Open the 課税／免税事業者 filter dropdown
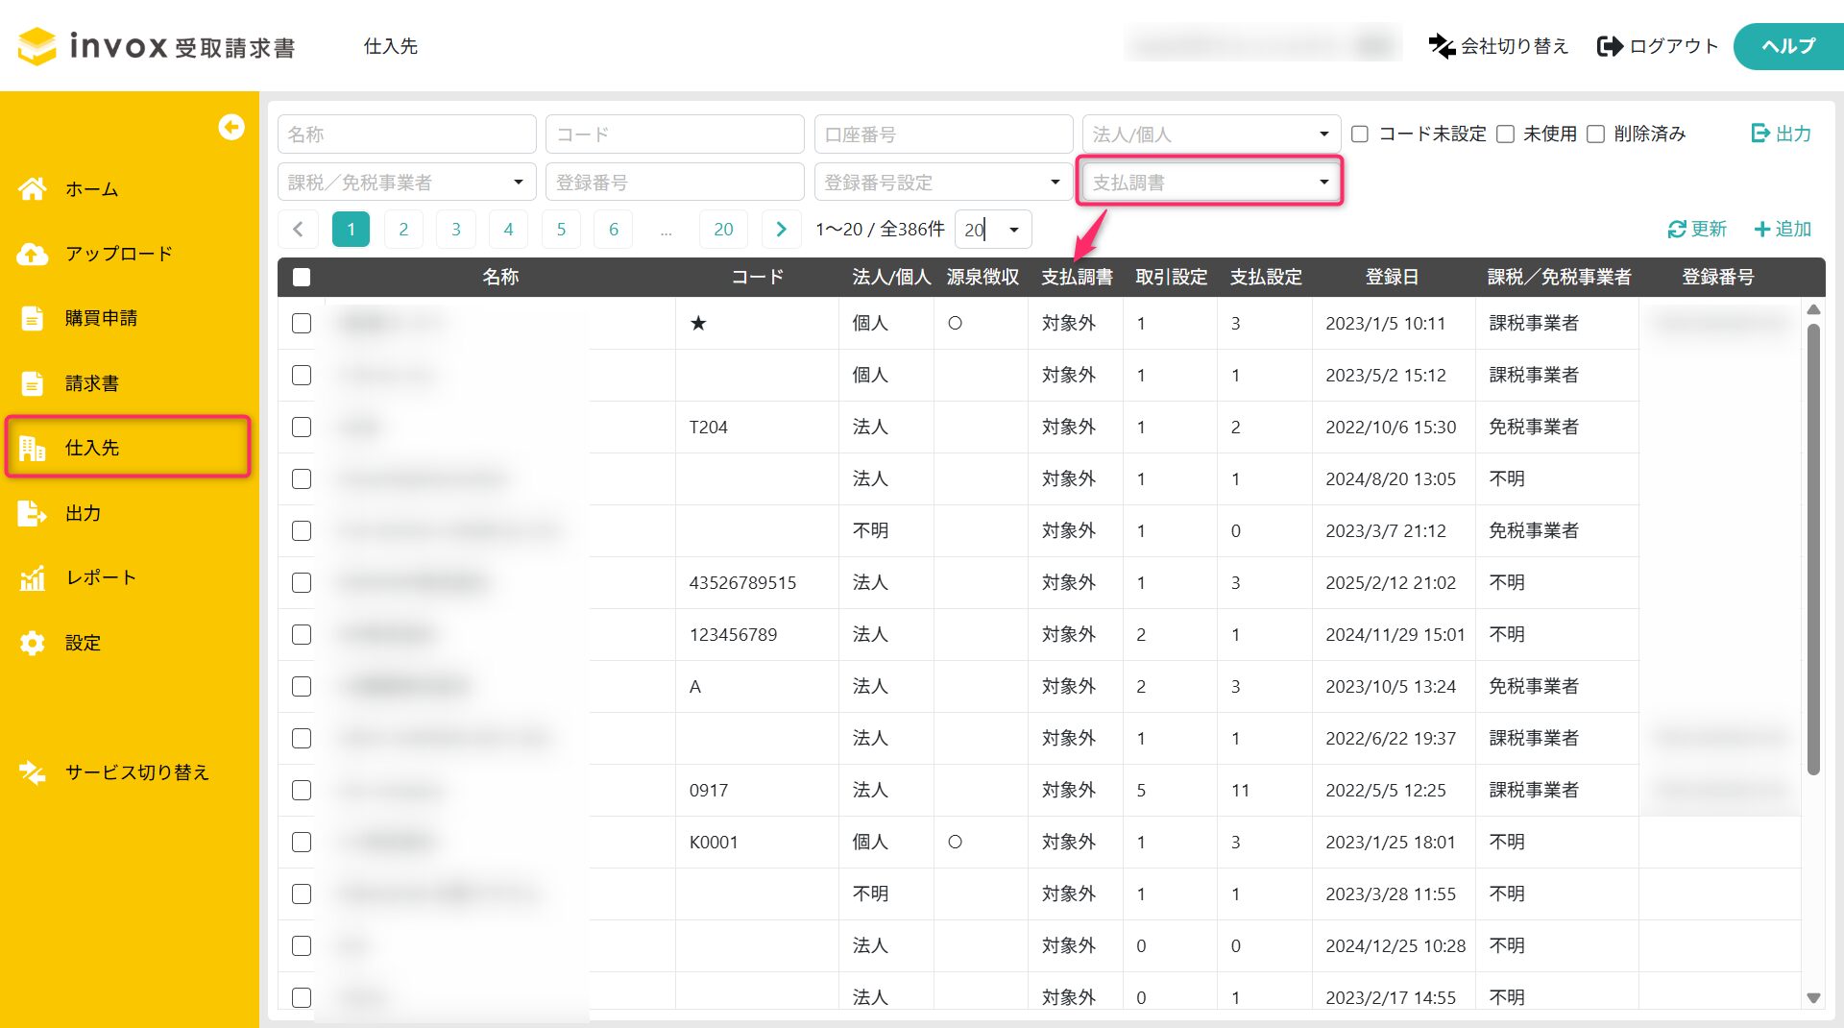This screenshot has height=1028, width=1844. pos(406,182)
